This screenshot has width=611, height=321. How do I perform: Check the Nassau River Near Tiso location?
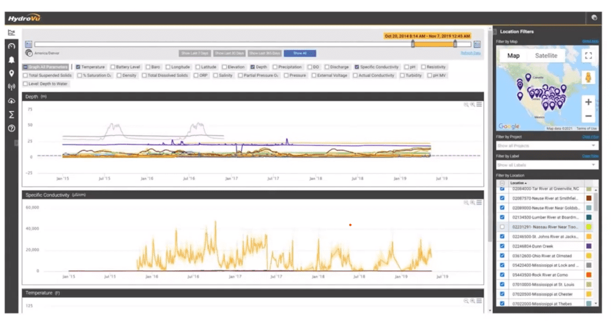(x=502, y=227)
